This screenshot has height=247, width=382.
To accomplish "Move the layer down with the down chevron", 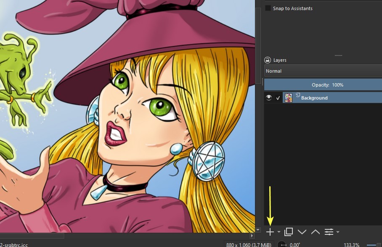I will point(302,232).
